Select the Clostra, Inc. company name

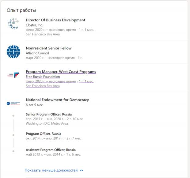(34, 25)
